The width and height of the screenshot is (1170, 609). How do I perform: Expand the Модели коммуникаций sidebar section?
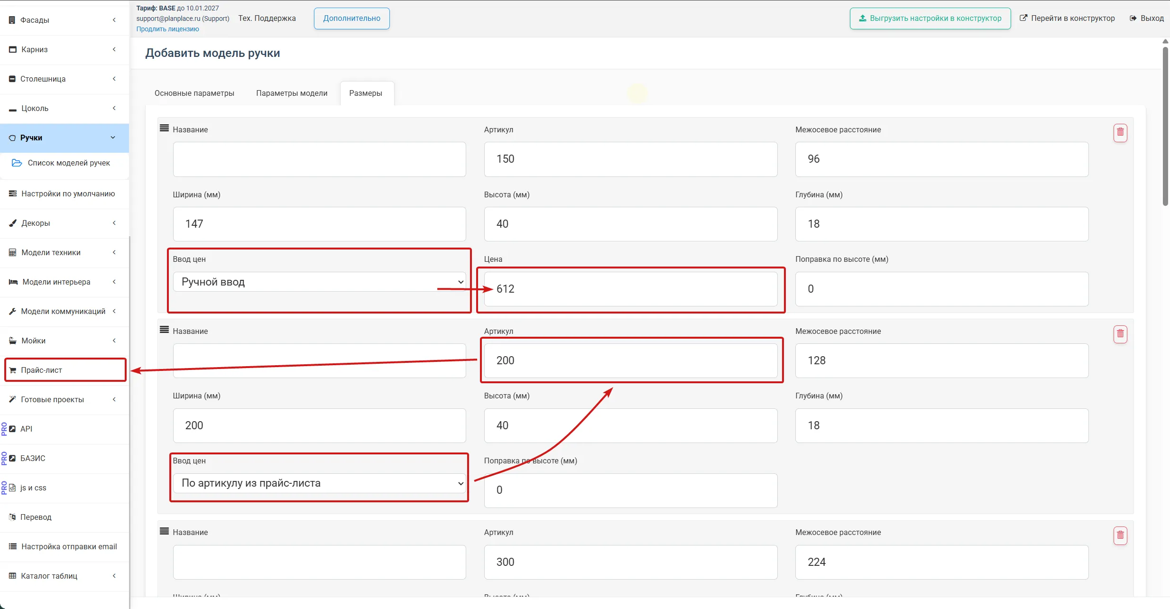[65, 311]
